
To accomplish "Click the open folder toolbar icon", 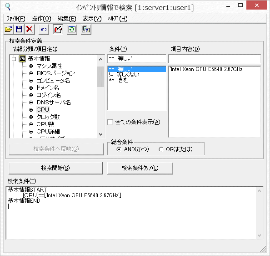I will (9, 29).
